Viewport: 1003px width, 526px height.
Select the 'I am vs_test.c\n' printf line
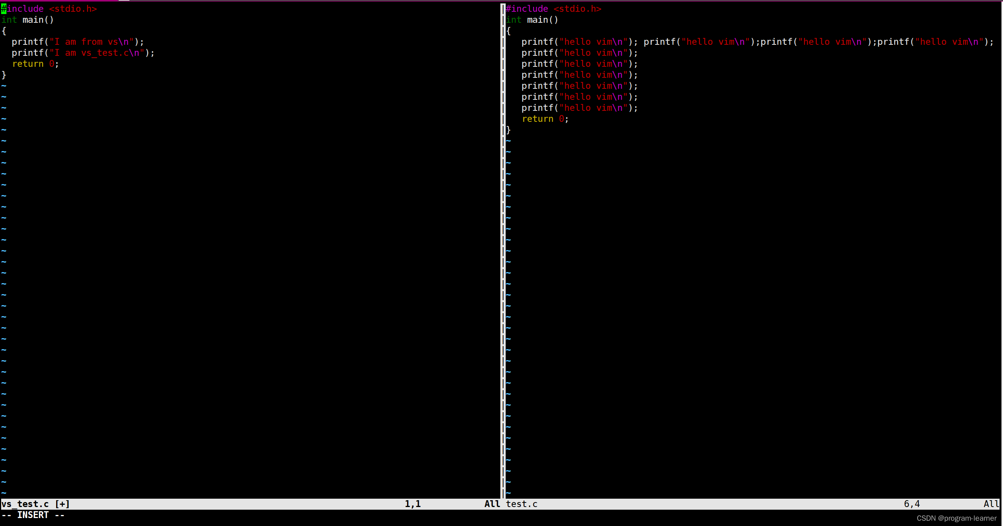pos(83,53)
